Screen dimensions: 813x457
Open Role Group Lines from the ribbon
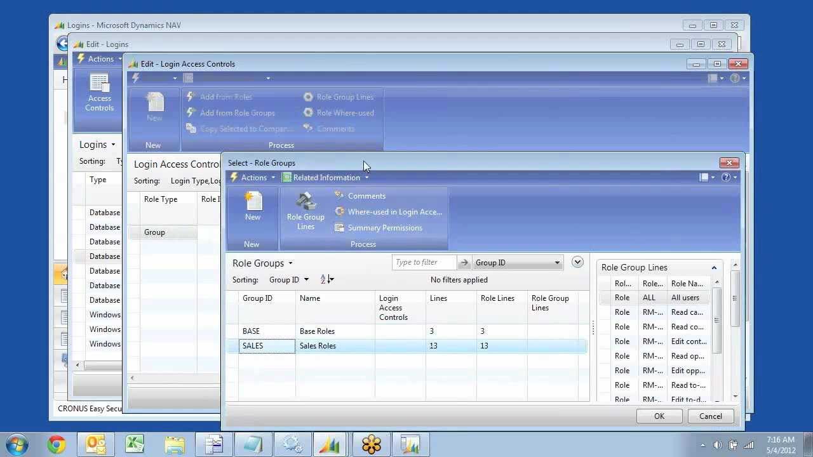[306, 211]
